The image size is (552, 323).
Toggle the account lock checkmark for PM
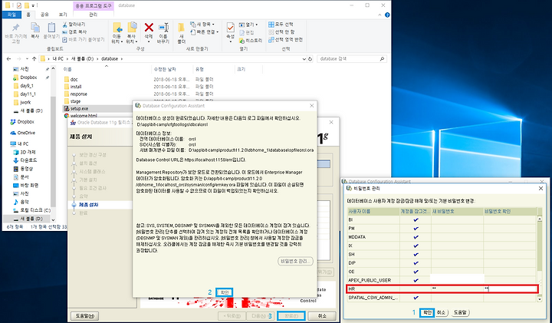tap(416, 229)
